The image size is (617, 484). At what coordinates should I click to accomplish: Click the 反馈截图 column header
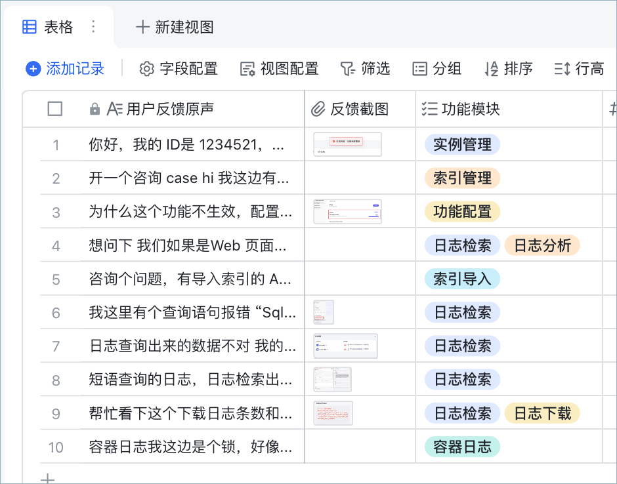tap(360, 109)
